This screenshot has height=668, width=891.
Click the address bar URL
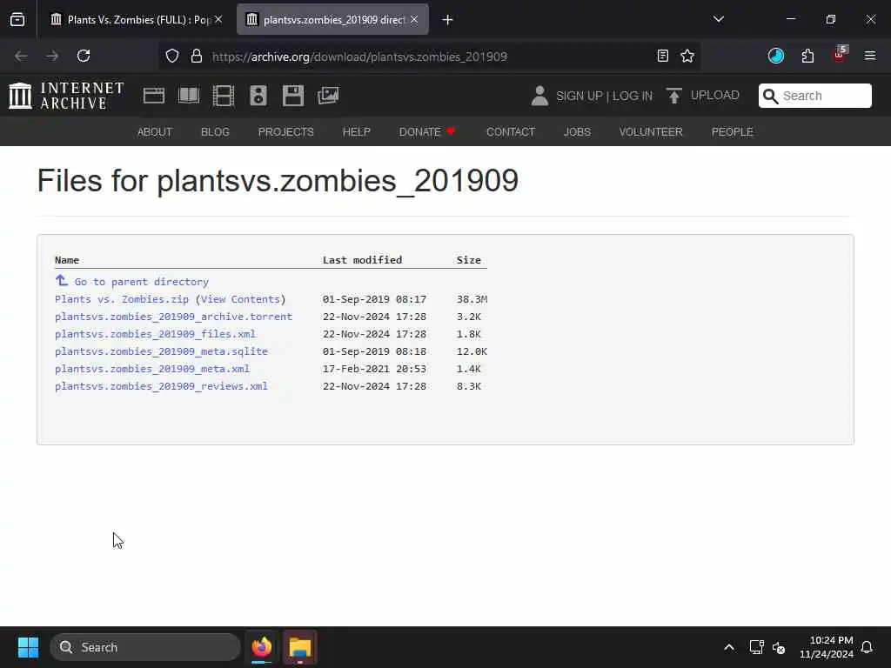(359, 57)
